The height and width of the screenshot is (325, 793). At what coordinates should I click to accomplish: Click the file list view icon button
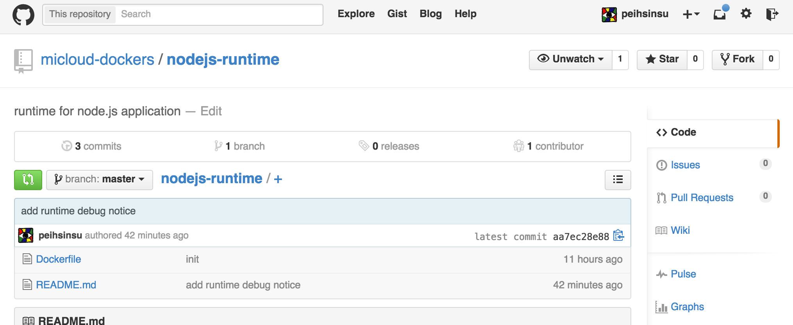coord(618,180)
